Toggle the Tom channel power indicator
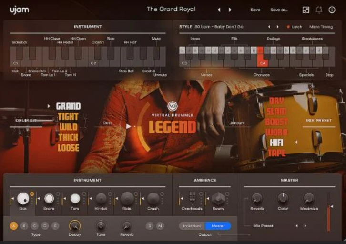Viewport: 346px width, 244px height. [x=84, y=194]
